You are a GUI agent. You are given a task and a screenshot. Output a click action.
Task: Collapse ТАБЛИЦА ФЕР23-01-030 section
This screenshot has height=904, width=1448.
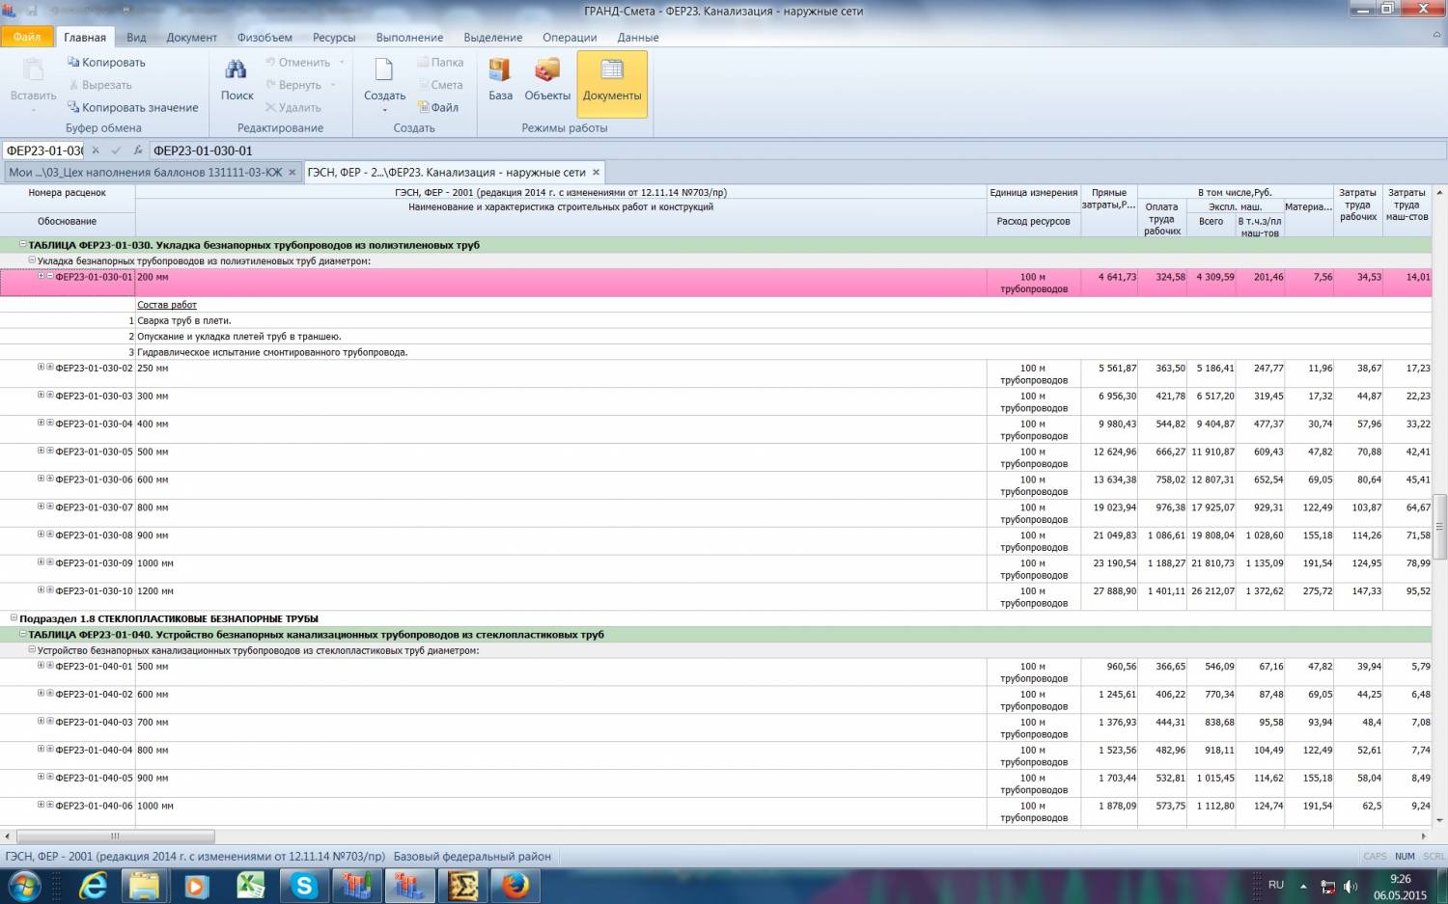tap(23, 245)
